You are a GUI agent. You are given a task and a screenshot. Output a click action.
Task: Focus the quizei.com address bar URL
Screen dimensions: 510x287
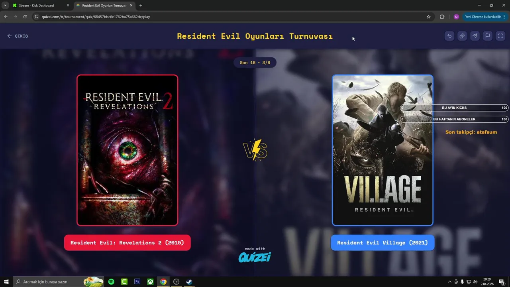(x=96, y=17)
